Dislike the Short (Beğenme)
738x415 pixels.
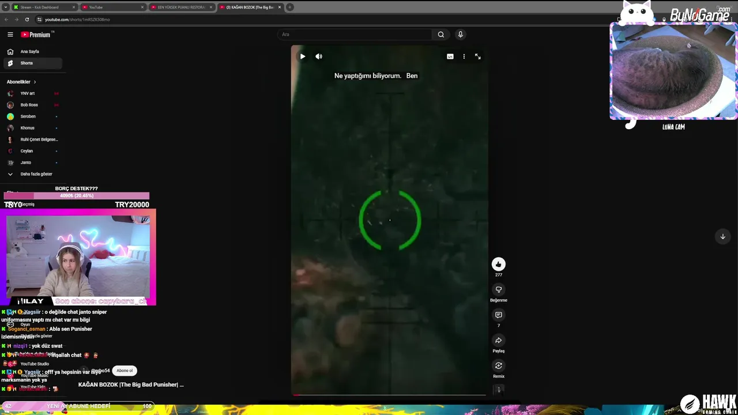point(499,289)
